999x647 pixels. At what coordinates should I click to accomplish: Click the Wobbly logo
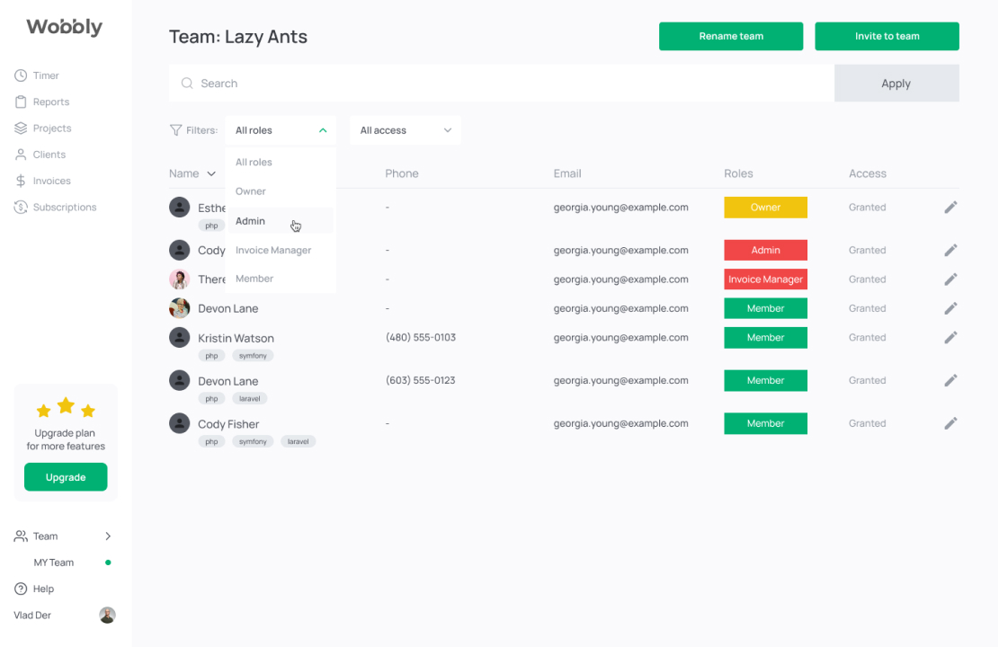(x=65, y=27)
